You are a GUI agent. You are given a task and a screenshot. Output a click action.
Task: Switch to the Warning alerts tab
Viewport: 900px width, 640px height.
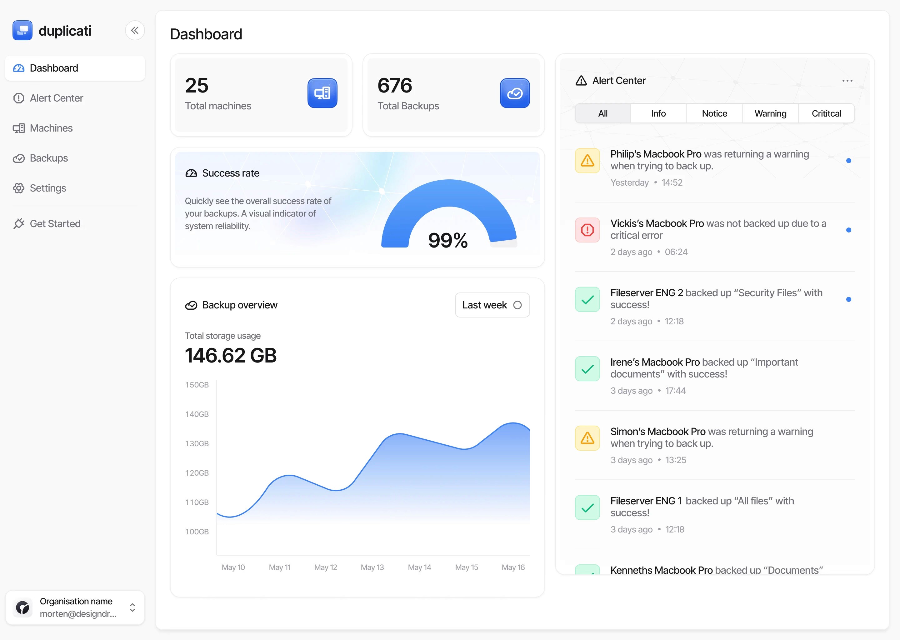pyautogui.click(x=770, y=113)
